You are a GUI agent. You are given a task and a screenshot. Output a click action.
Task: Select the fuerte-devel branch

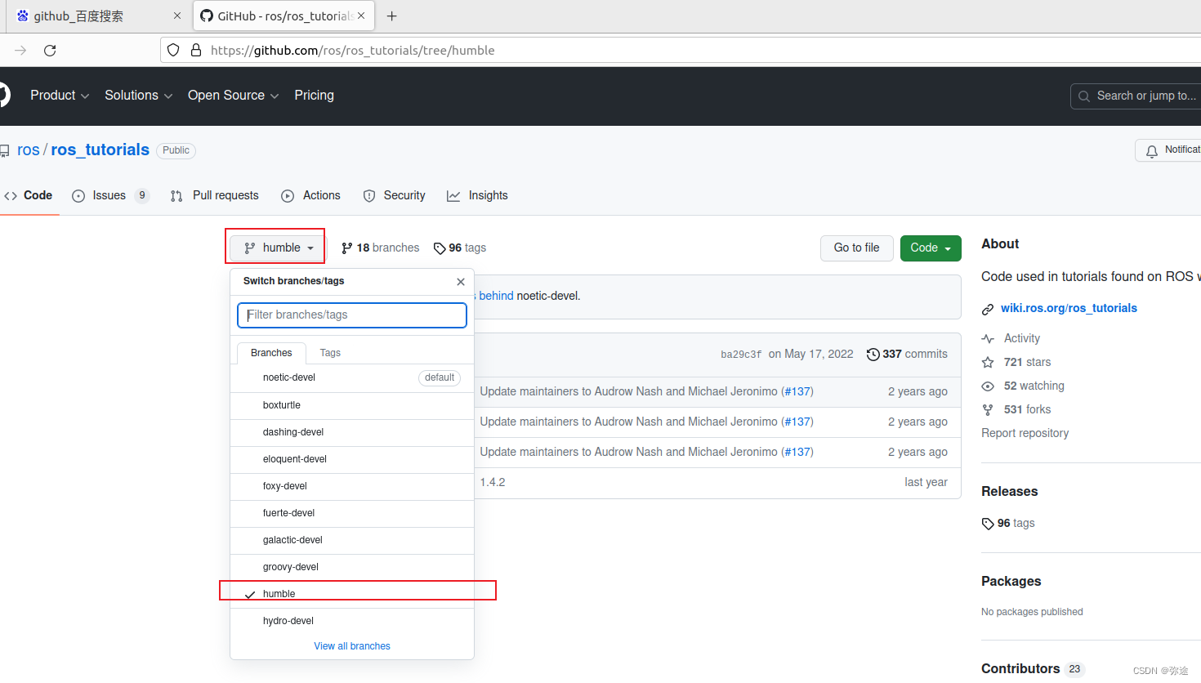click(352, 513)
